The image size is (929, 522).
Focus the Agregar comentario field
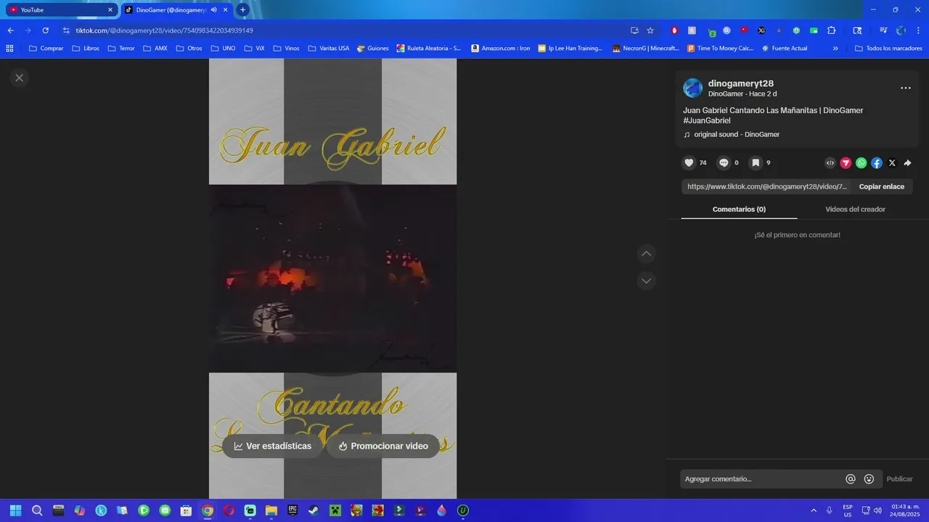pyautogui.click(x=762, y=478)
